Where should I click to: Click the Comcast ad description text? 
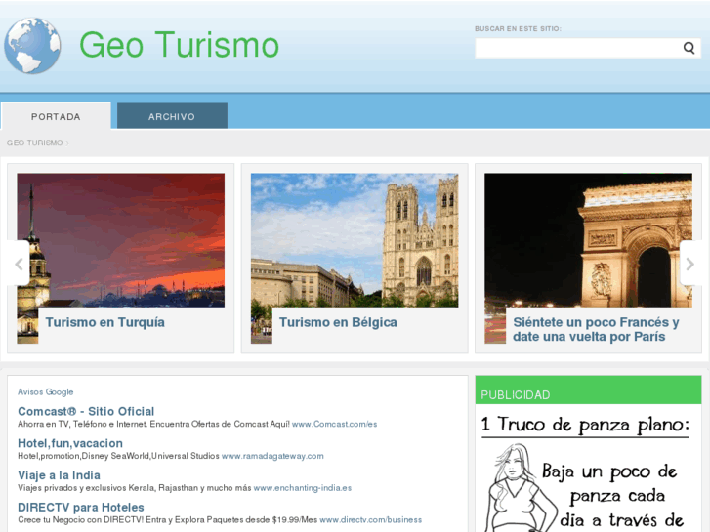pyautogui.click(x=153, y=425)
